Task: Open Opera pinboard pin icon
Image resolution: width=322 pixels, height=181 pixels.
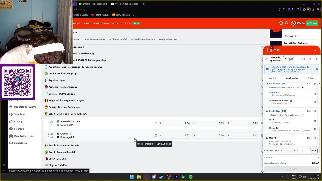Action: [x=279, y=9]
